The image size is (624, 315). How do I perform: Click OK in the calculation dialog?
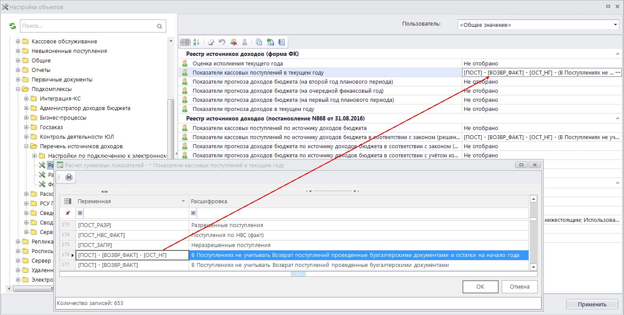480,286
